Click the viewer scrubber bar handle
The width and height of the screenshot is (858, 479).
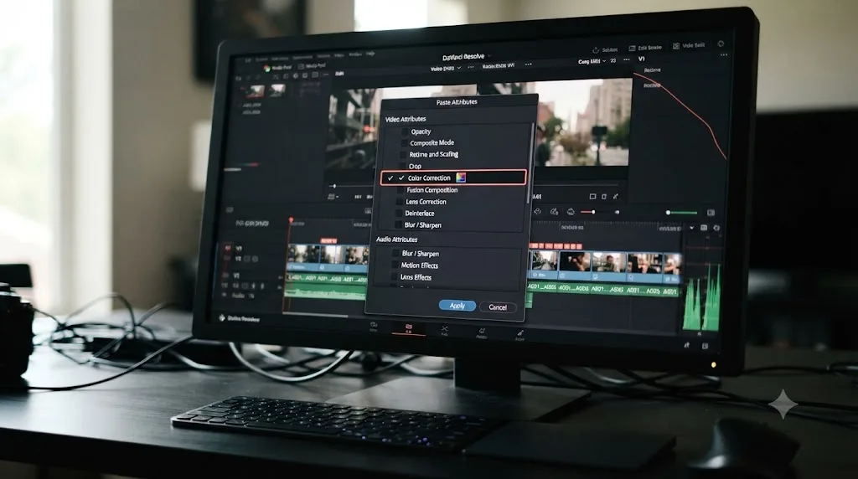pyautogui.click(x=334, y=186)
